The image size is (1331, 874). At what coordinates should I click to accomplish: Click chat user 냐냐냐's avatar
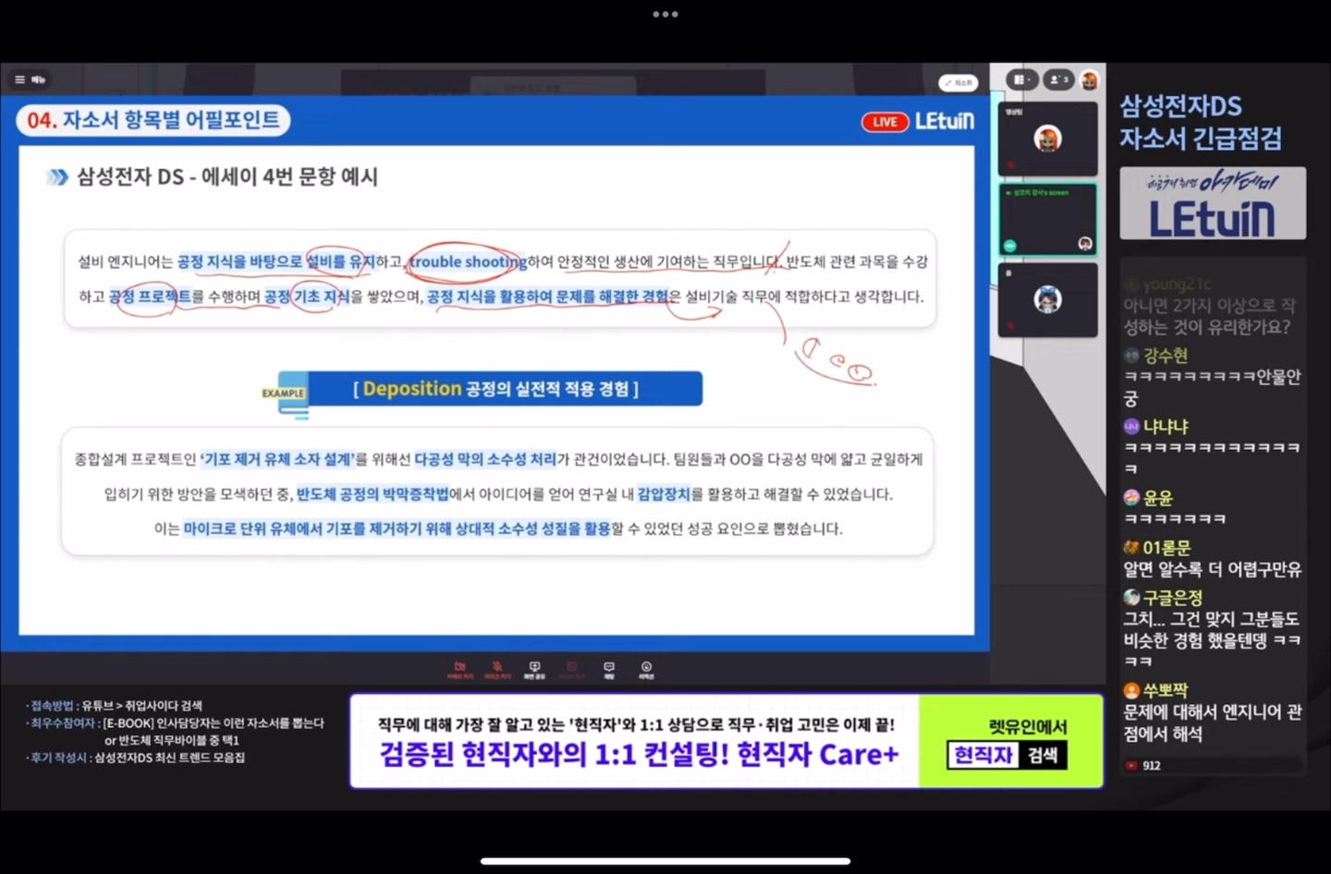point(1131,426)
